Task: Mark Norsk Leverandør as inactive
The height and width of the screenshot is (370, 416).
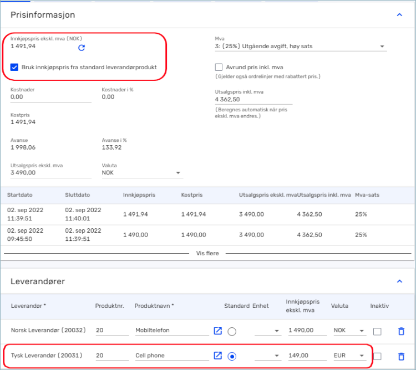Action: [x=377, y=331]
